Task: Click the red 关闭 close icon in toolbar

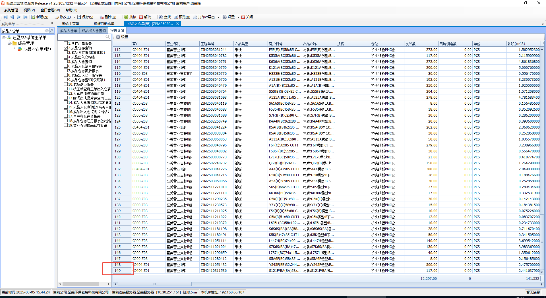Action: tap(243, 17)
